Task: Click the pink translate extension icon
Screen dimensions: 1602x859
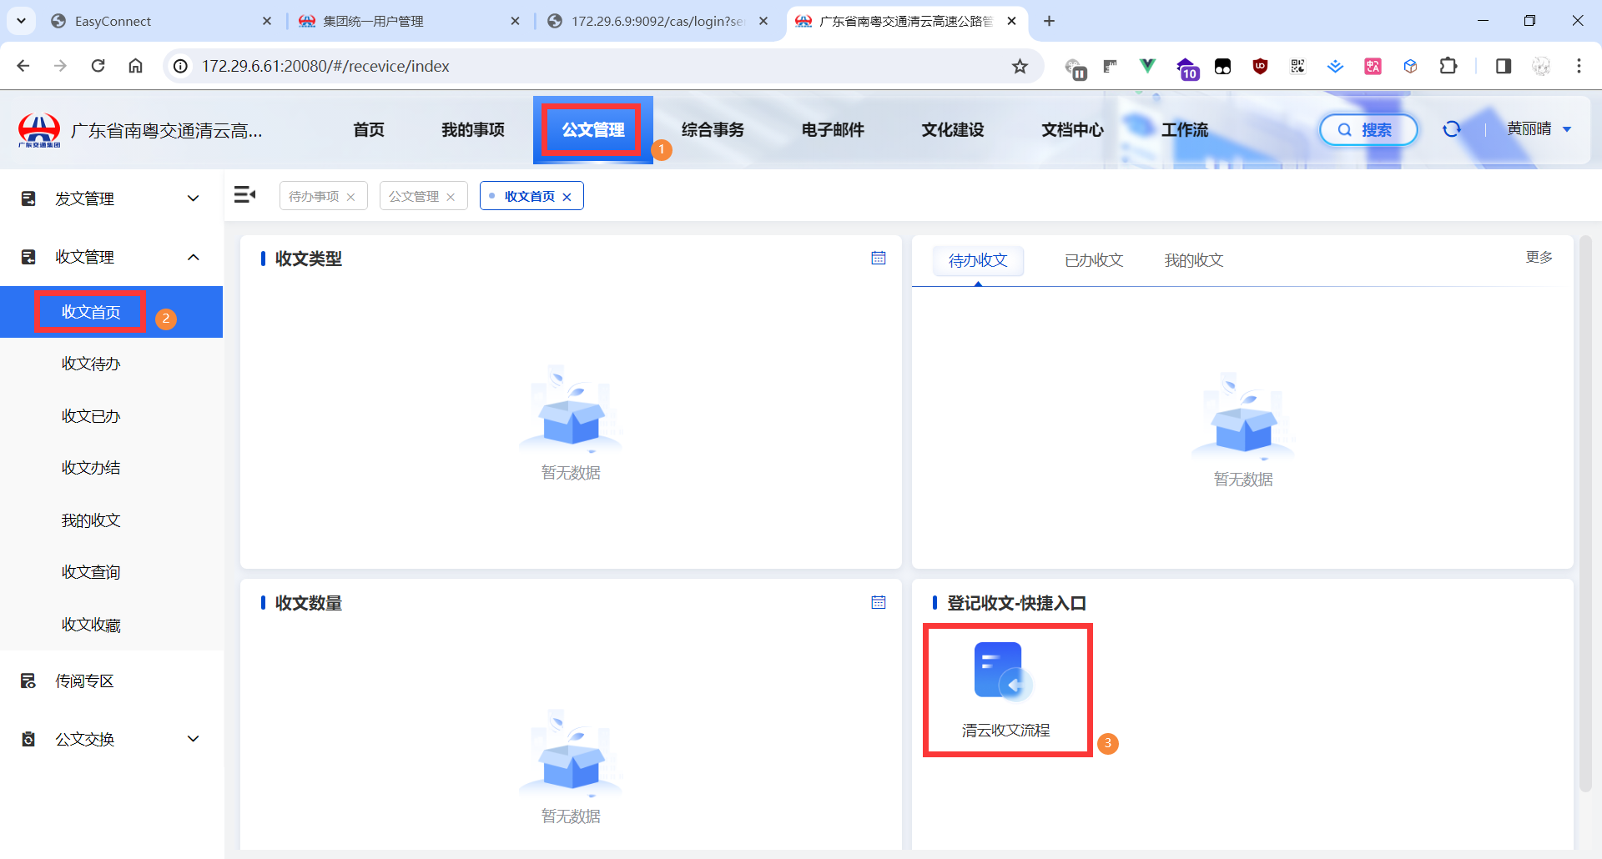Action: [x=1373, y=66]
